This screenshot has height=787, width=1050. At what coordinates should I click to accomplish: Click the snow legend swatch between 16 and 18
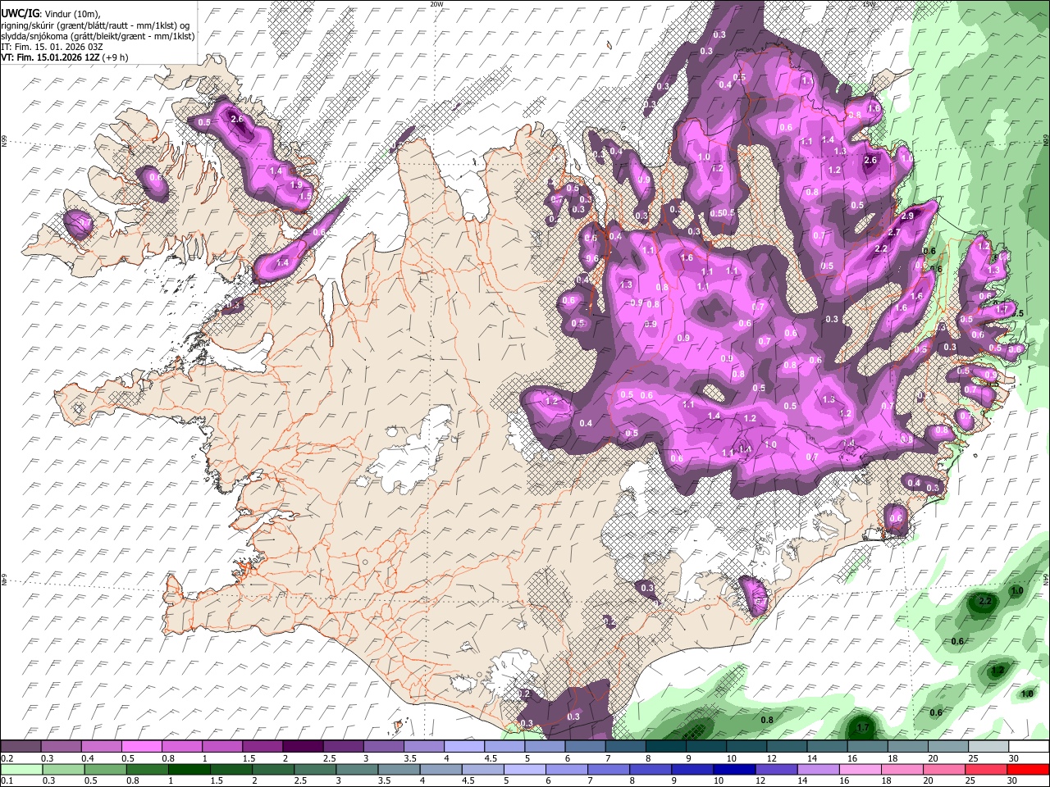coord(867,747)
